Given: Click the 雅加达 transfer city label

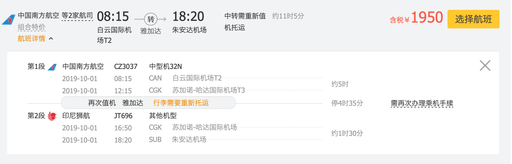Looking at the screenshot, I should pos(151,31).
